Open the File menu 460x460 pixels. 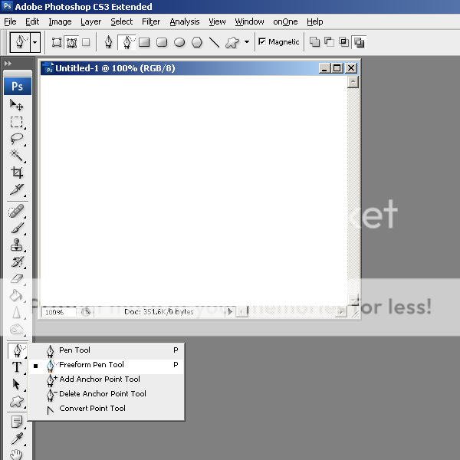pos(10,21)
